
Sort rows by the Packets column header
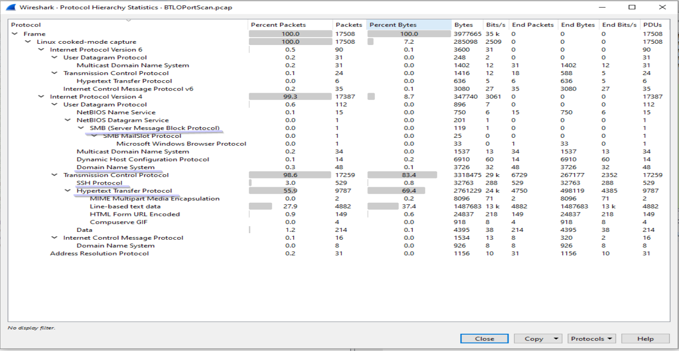coord(349,25)
